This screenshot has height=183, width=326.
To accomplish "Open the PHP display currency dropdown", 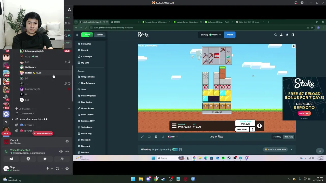I will (x=173, y=137).
